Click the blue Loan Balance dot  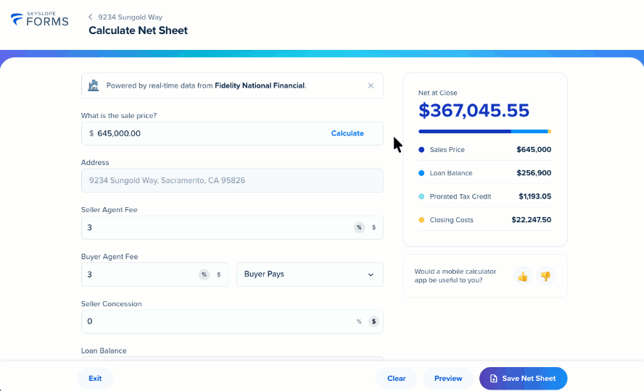pos(421,173)
